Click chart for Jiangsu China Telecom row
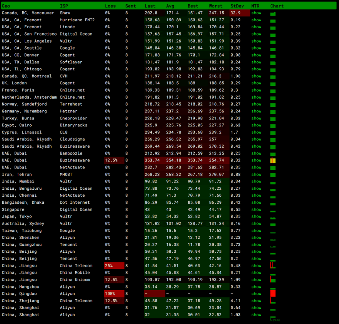The height and width of the screenshot is (324, 339). [x=273, y=265]
